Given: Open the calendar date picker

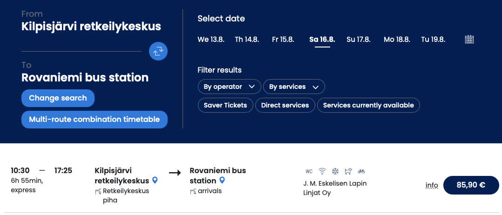Looking at the screenshot, I should pos(469,40).
